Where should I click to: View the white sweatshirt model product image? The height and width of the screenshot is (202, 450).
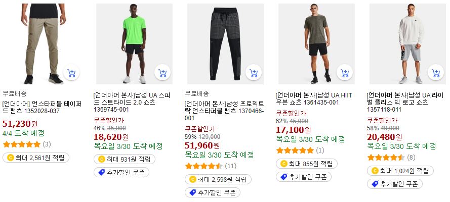(407, 44)
